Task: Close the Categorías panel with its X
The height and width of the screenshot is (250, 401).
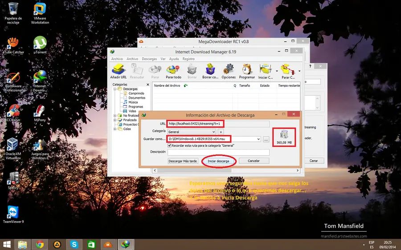Action: (x=147, y=85)
